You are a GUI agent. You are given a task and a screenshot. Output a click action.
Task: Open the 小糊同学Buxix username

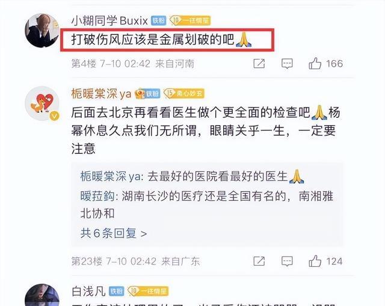pyautogui.click(x=109, y=20)
